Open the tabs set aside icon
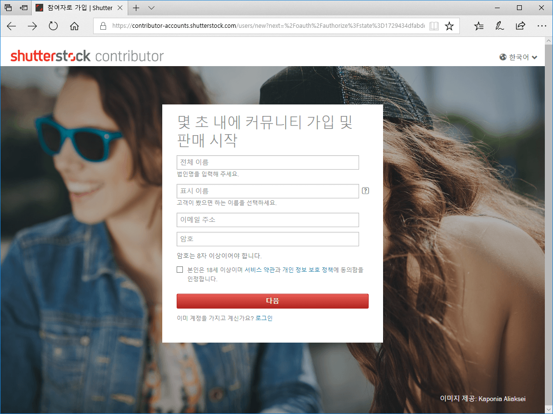 [x=8, y=7]
